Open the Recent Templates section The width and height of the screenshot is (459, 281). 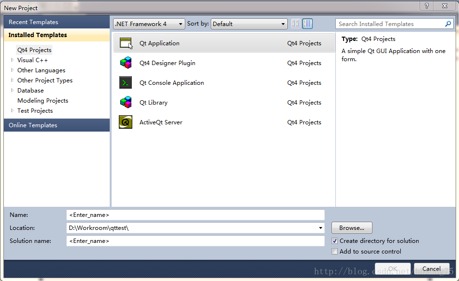point(57,22)
